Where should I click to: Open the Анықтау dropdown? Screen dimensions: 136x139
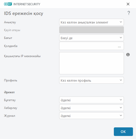(x=91, y=22)
